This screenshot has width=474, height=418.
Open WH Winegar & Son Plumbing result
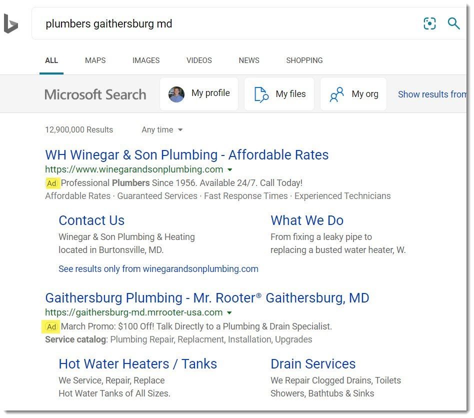tap(186, 154)
